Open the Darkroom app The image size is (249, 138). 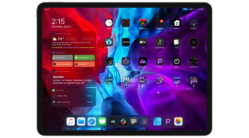coord(143,61)
